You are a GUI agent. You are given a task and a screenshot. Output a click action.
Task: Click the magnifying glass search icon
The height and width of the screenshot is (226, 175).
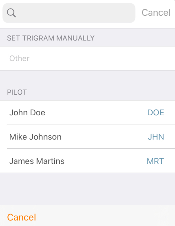coord(11,13)
